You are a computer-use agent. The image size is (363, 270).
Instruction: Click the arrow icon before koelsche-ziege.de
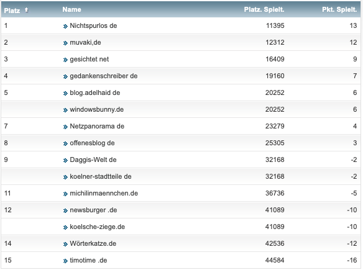pos(65,227)
